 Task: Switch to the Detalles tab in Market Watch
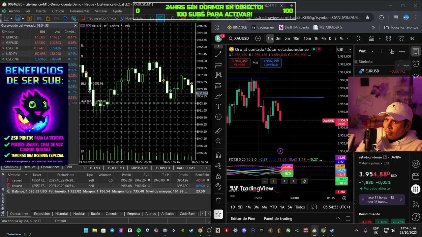pyautogui.click(x=29, y=167)
